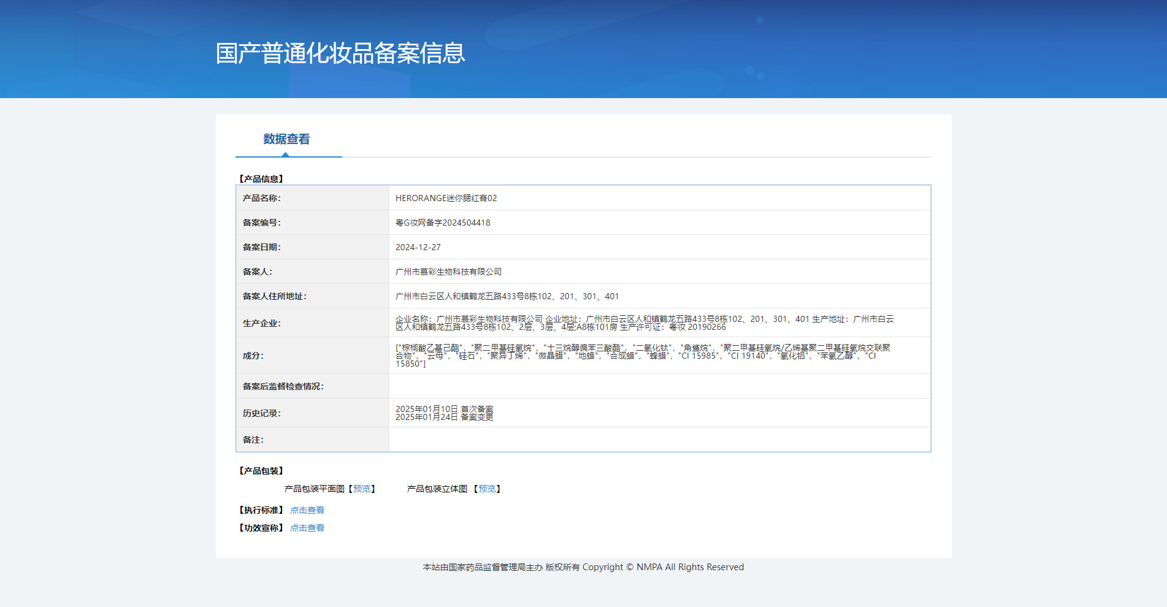1167x607 pixels.
Task: Click the filing number 粤G妆网备字2024504418
Action: [442, 223]
